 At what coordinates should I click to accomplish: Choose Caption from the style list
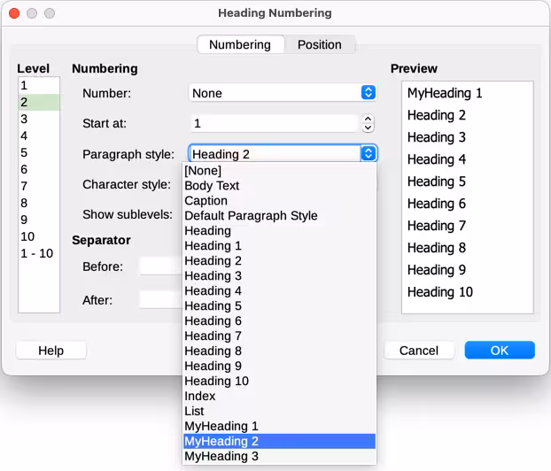(279, 201)
